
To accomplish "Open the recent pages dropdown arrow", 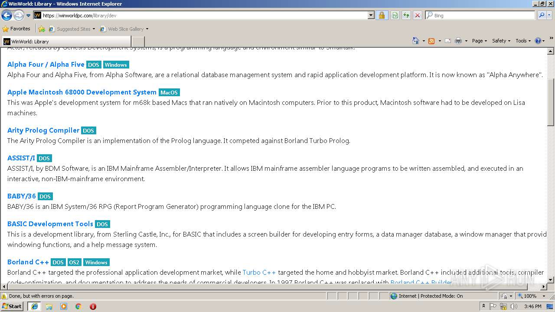I will click(29, 16).
